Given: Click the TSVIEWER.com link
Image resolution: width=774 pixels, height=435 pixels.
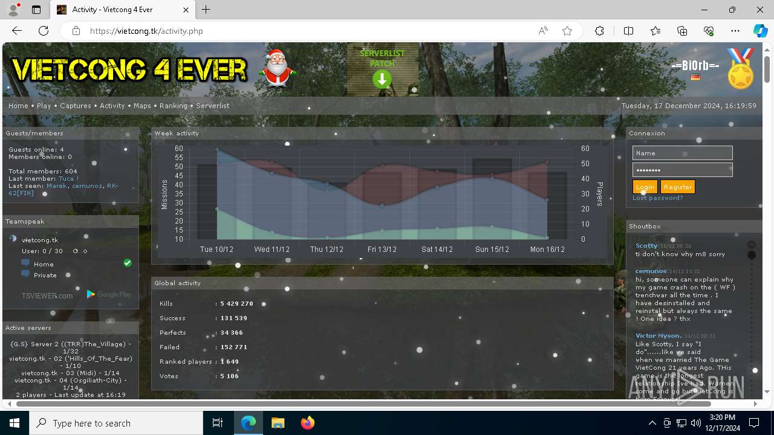Looking at the screenshot, I should [x=47, y=295].
